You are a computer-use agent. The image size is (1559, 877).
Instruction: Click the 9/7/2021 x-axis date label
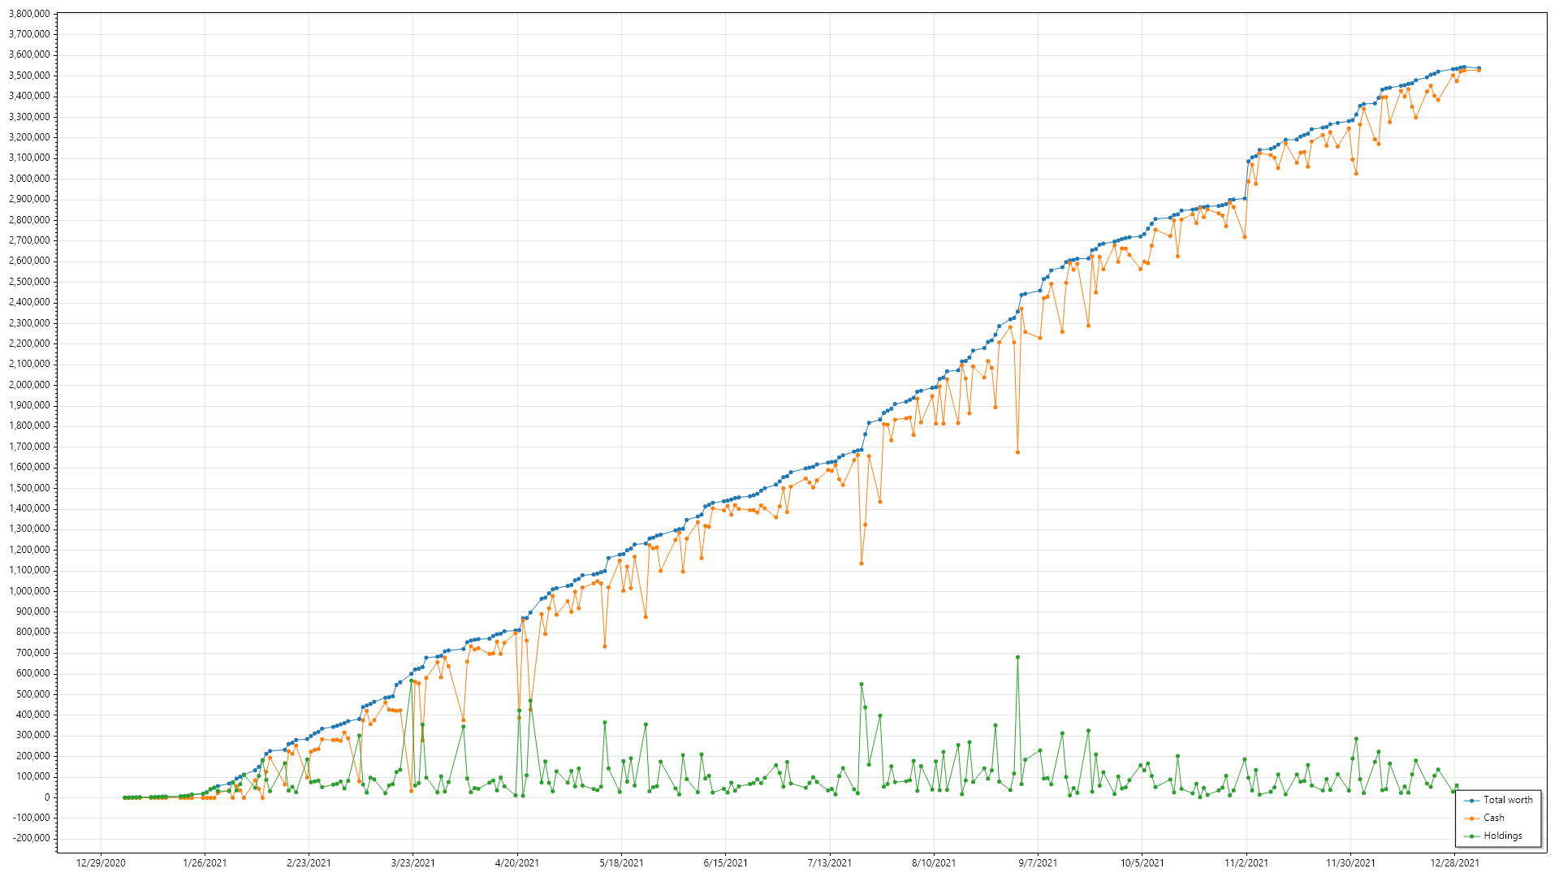click(1038, 863)
